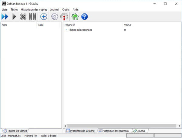This screenshot has width=182, height=138.
Task: Click the left scroll arrow of horizontal scrollbar
Action: coord(65,126)
